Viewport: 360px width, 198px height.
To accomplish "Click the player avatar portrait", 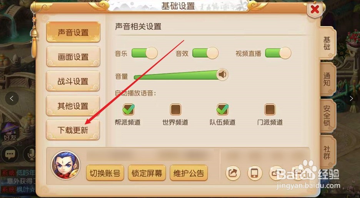I will click(66, 165).
